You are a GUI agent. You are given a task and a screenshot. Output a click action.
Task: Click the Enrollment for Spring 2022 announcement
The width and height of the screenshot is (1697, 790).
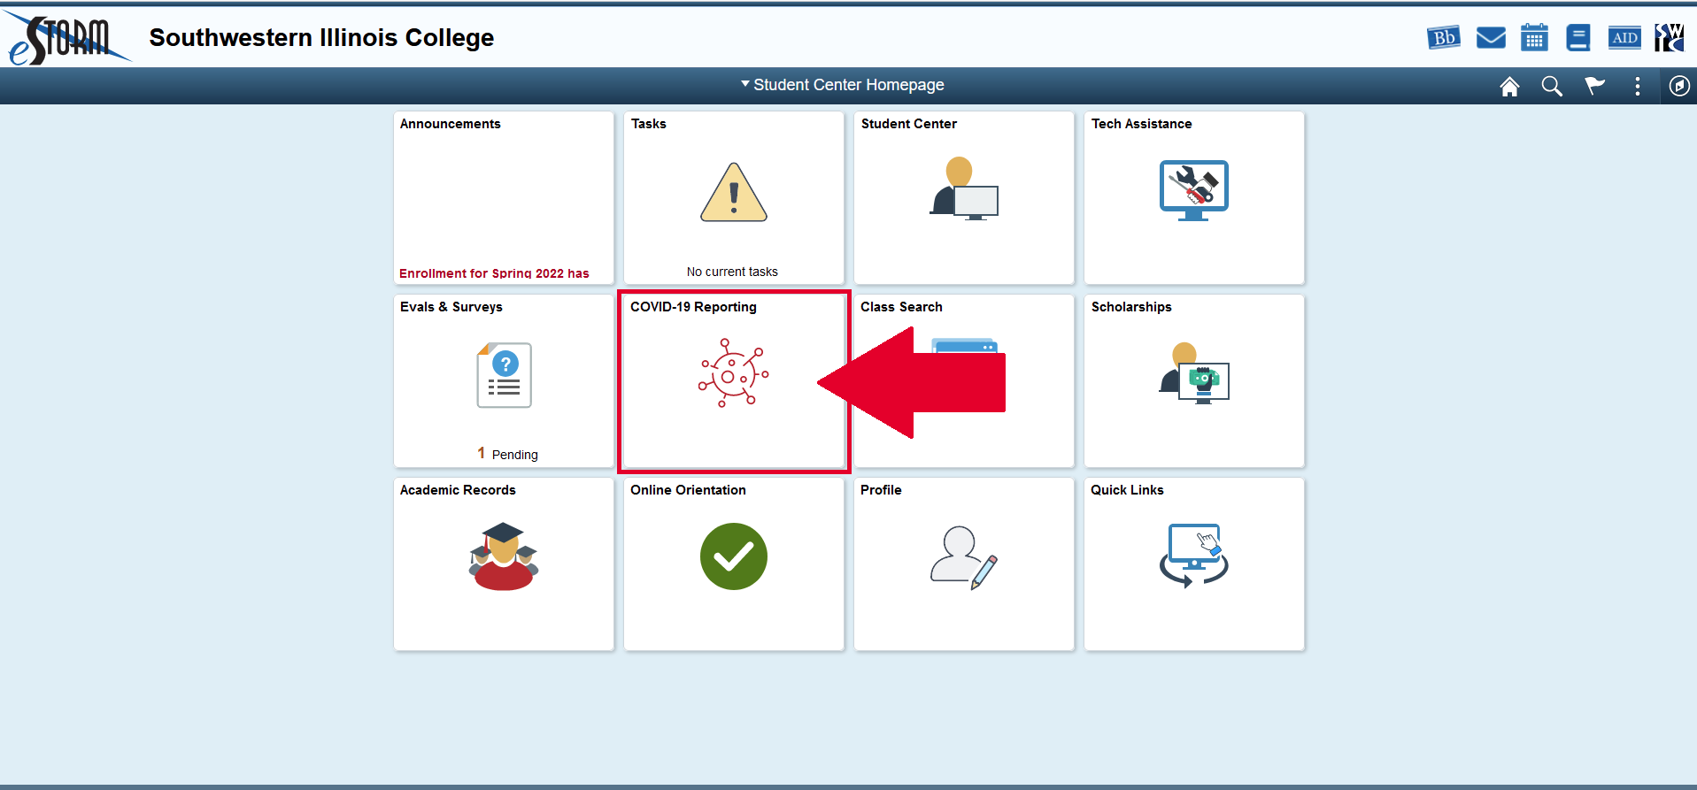pos(494,273)
